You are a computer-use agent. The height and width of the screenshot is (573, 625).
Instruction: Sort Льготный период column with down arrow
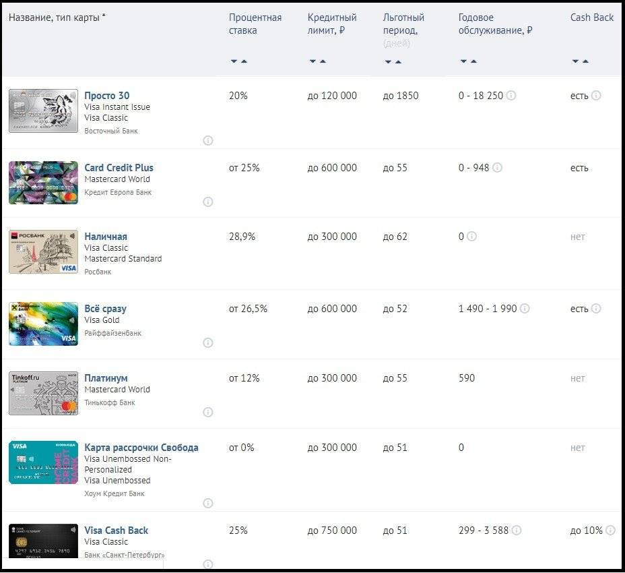[388, 61]
